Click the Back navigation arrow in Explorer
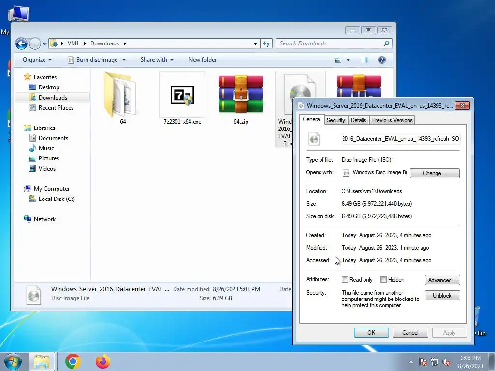 pos(21,43)
